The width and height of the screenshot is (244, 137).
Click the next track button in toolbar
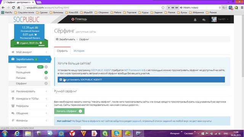pyautogui.click(x=177, y=8)
